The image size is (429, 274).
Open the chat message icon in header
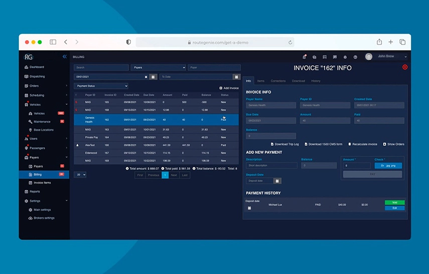335,57
